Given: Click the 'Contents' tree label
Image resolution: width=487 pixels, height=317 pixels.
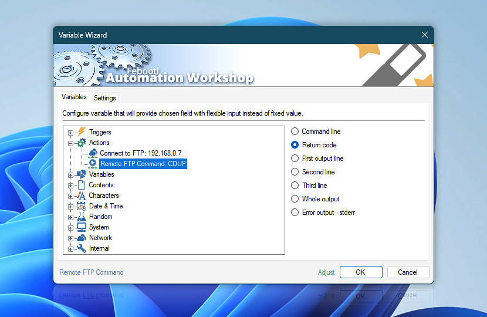Looking at the screenshot, I should click(x=101, y=185).
